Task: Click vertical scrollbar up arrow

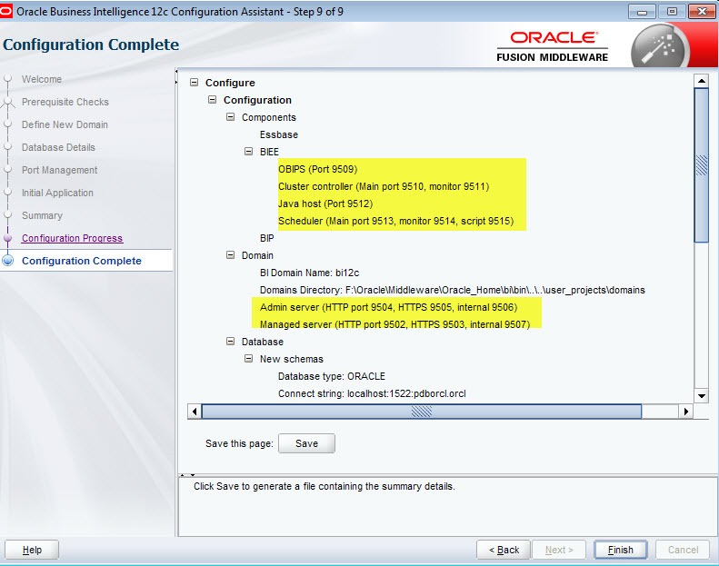Action: (x=702, y=81)
